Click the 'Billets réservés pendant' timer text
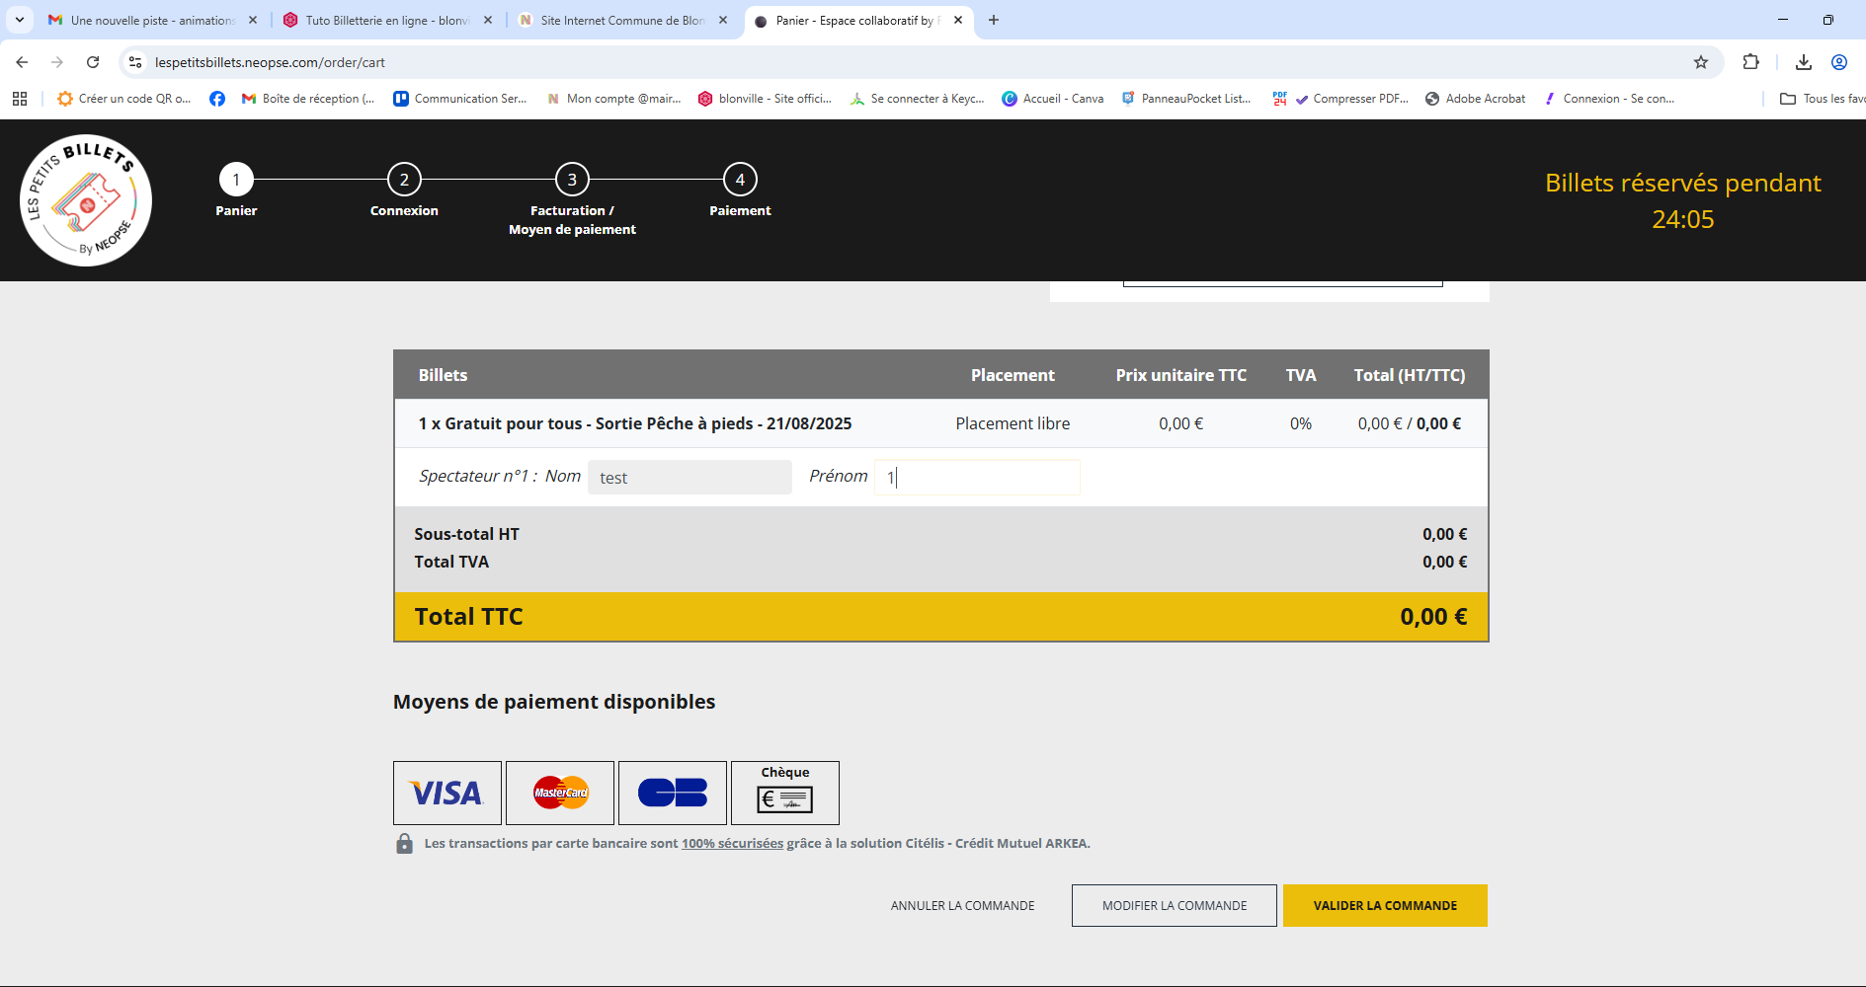This screenshot has width=1866, height=987. 1683,201
